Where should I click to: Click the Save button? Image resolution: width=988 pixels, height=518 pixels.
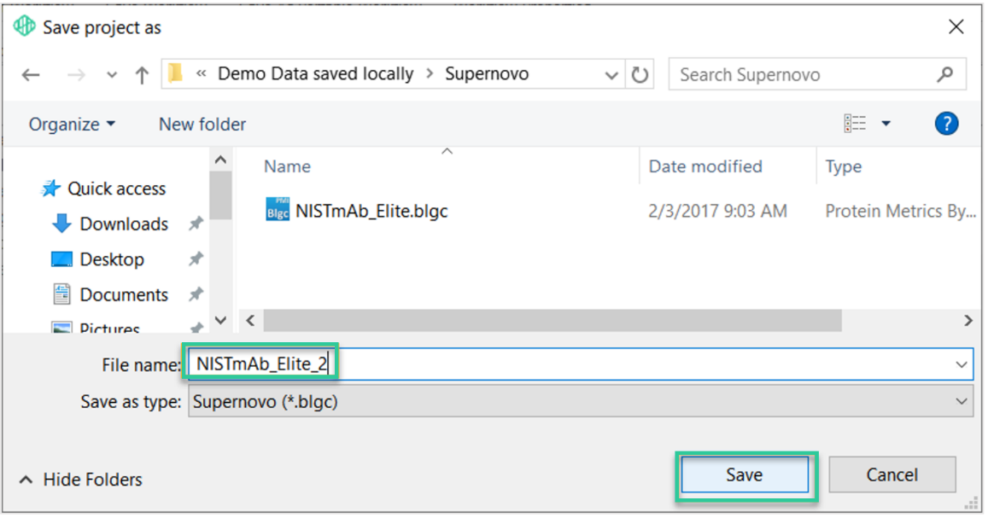(x=744, y=474)
